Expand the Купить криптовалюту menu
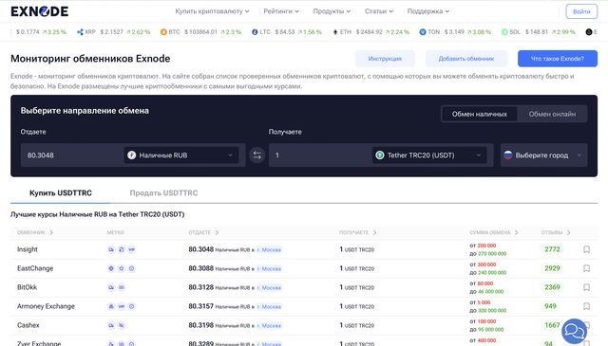Viewport: 608px width, 346px height. [212, 11]
